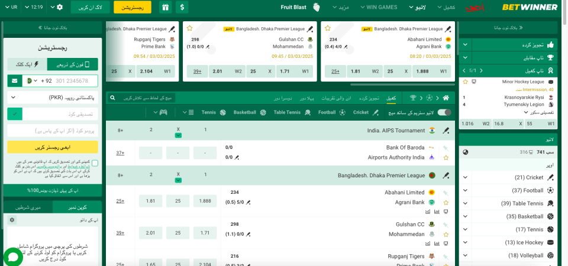This screenshot has width=568, height=266.
Task: Click the yellow Registration button in header
Action: (x=133, y=7)
